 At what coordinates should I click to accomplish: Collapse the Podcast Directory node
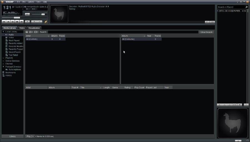tap(3, 67)
